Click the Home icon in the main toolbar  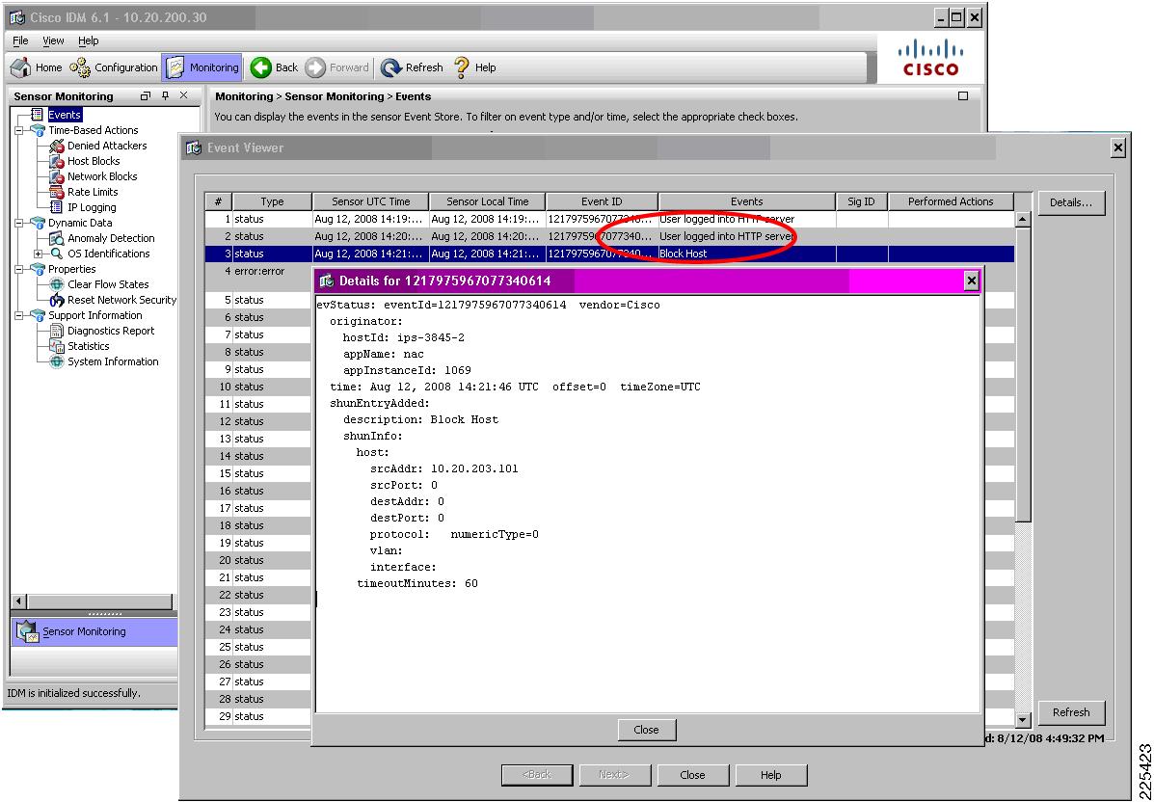pyautogui.click(x=20, y=67)
